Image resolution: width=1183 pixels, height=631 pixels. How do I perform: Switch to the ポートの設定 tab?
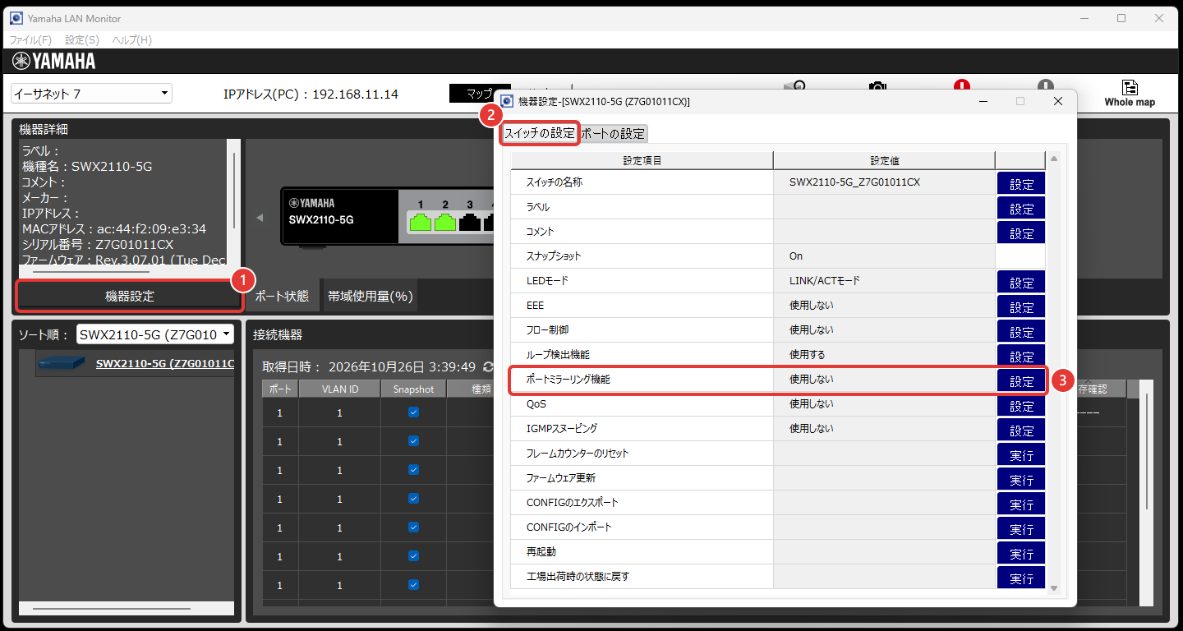[613, 133]
